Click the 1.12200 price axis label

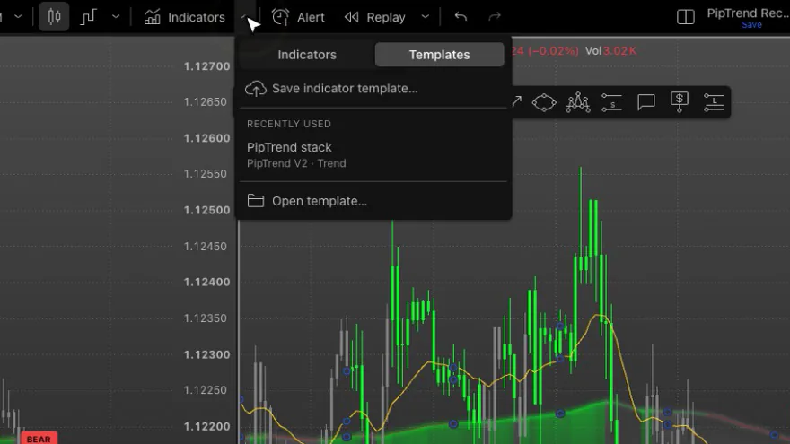(x=206, y=426)
